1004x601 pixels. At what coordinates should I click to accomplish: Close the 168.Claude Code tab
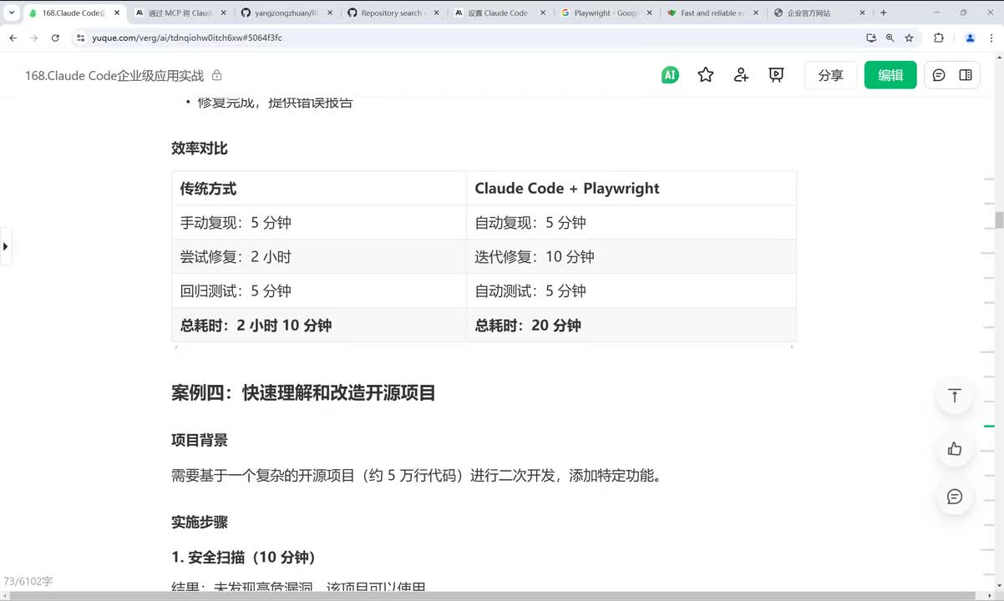[x=116, y=13]
